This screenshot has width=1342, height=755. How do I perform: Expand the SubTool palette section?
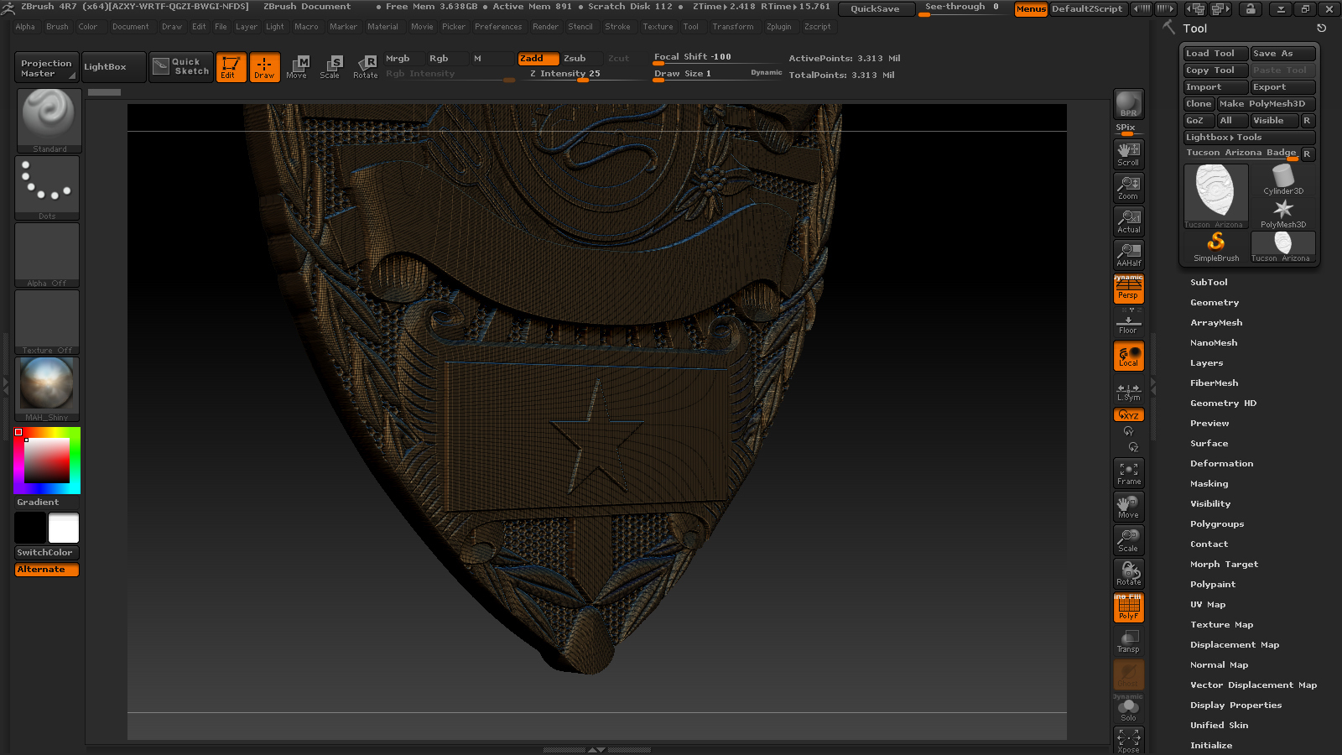coord(1209,283)
